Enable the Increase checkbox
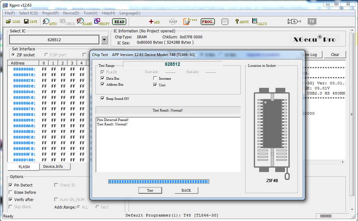The image size is (358, 221). (x=155, y=78)
